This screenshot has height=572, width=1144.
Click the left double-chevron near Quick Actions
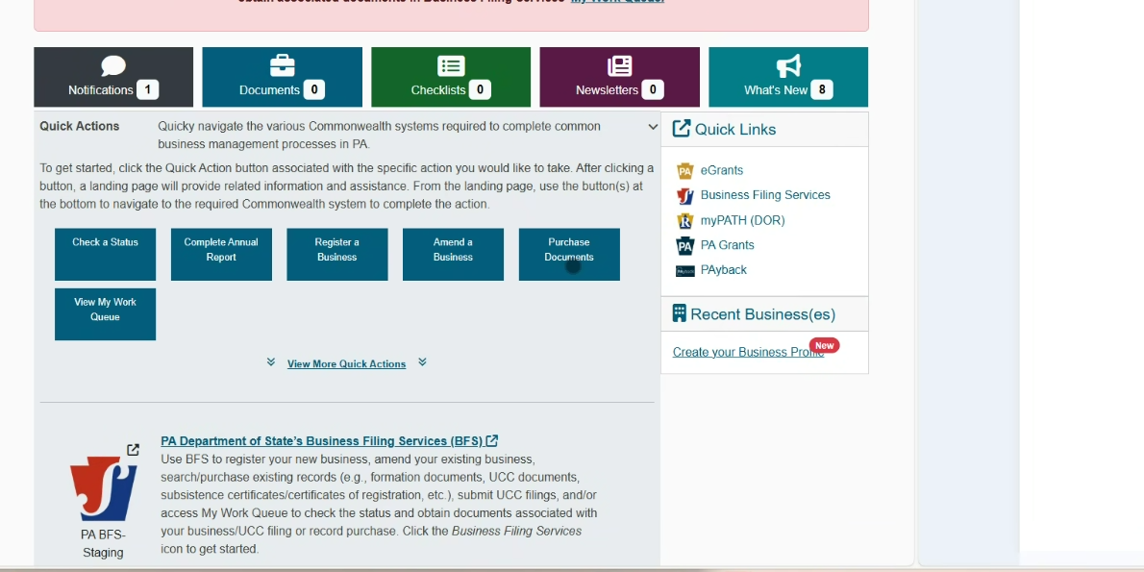coord(270,363)
